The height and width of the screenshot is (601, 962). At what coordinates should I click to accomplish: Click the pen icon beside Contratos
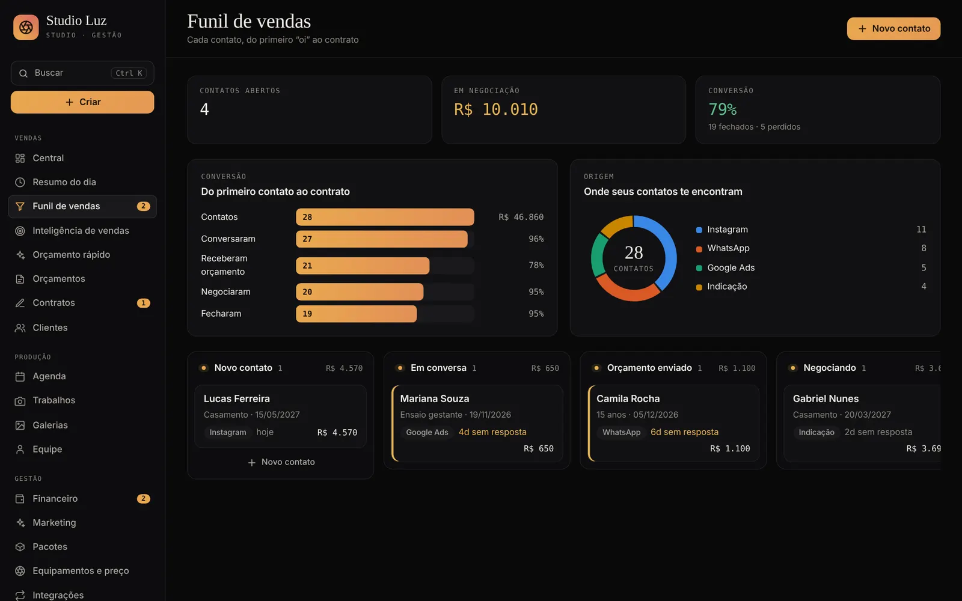click(20, 303)
